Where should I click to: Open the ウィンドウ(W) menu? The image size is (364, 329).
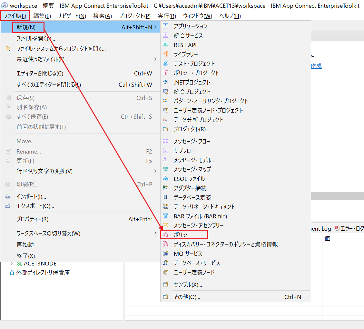[197, 16]
